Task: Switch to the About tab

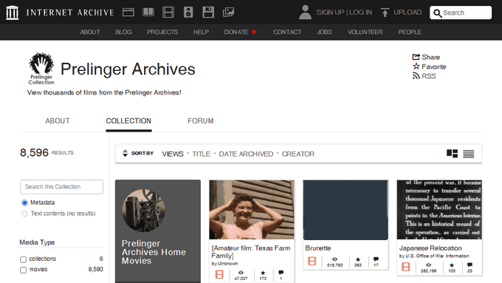Action: [x=58, y=121]
